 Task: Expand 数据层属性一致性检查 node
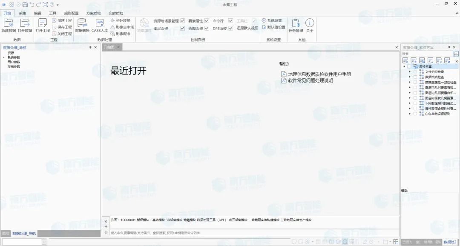[410, 83]
